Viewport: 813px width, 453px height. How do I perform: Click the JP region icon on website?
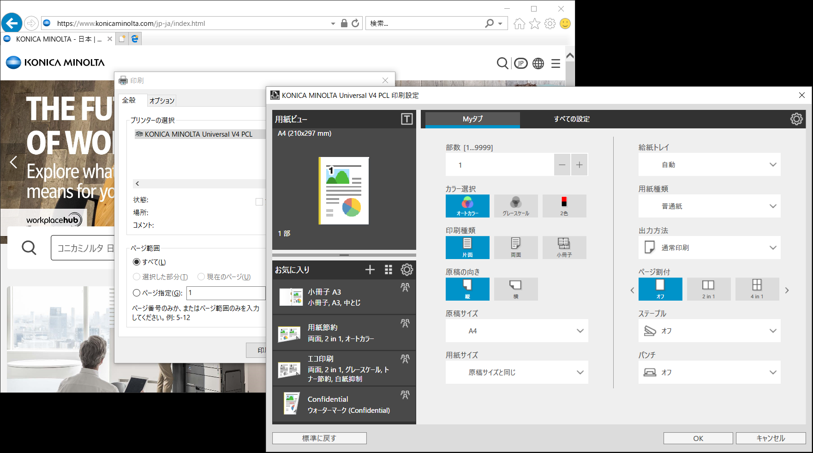[521, 63]
